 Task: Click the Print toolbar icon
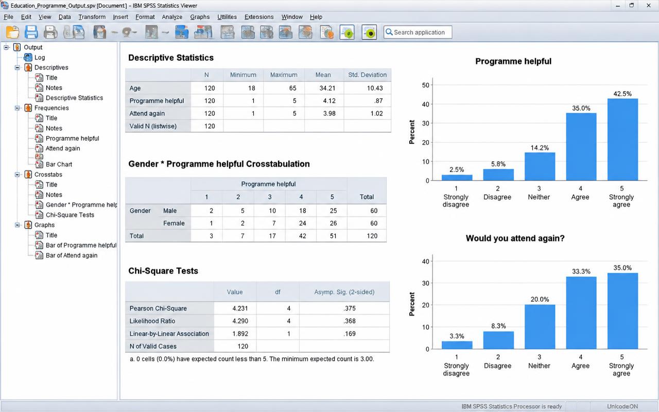[x=50, y=32]
